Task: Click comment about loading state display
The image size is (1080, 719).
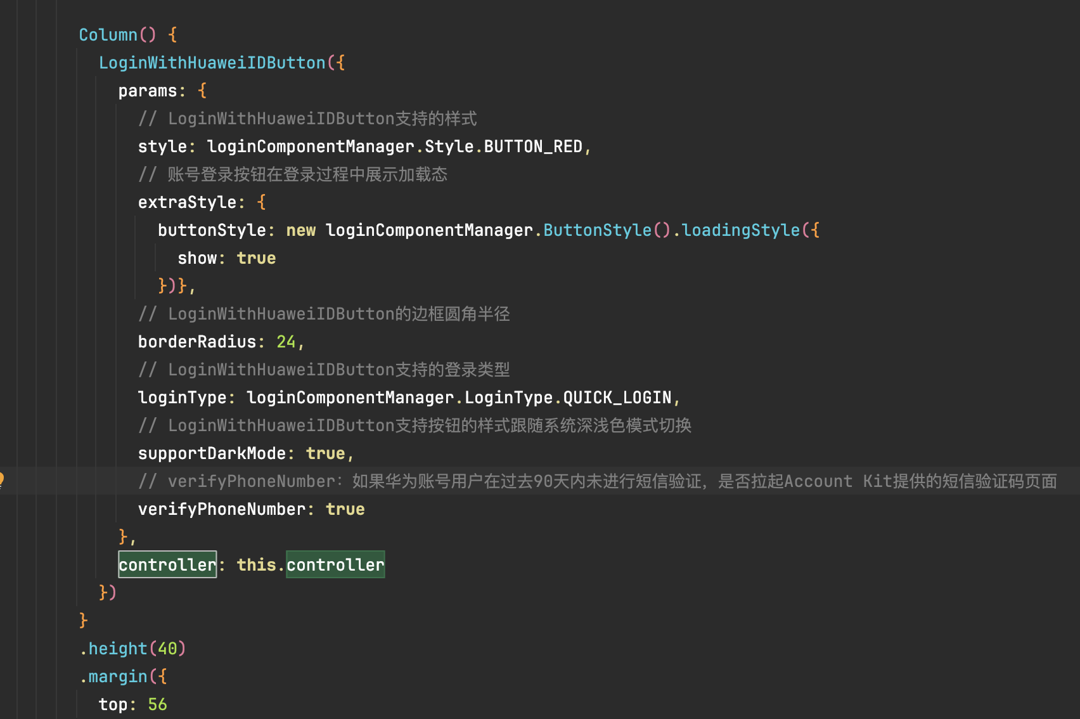Action: 293,174
